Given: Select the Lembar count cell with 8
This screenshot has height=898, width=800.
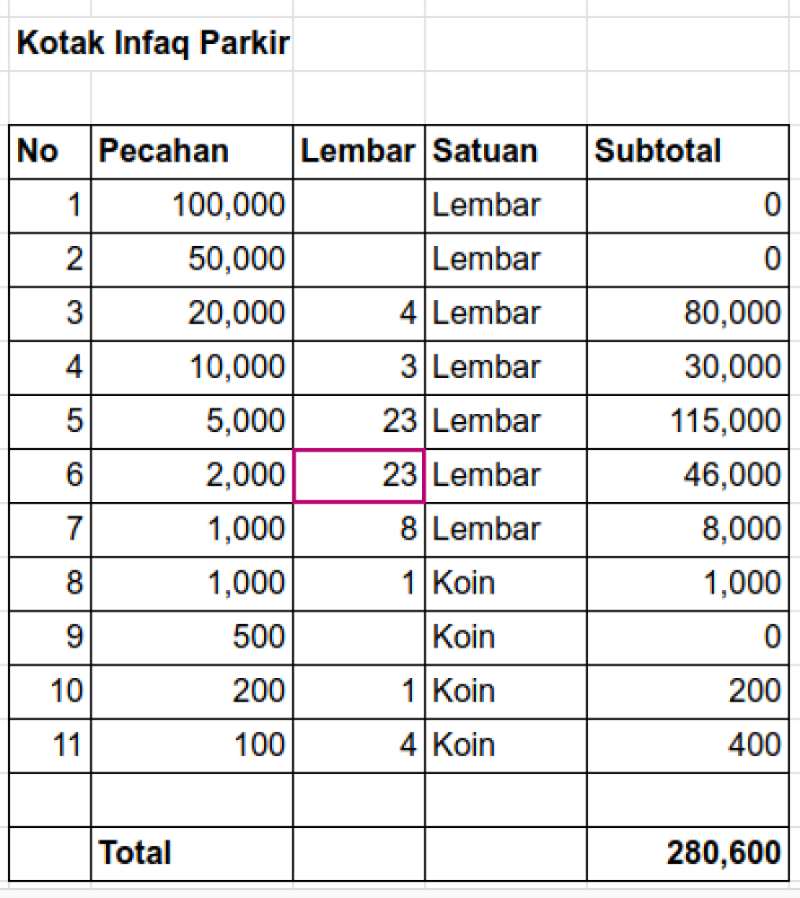Looking at the screenshot, I should pyautogui.click(x=359, y=529).
